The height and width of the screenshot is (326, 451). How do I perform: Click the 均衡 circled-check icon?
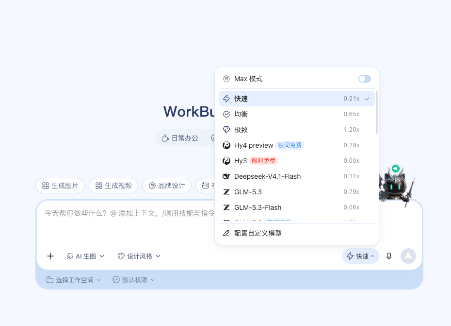coord(226,114)
